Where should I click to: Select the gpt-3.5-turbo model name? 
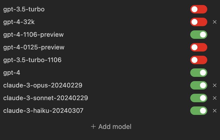24,9
